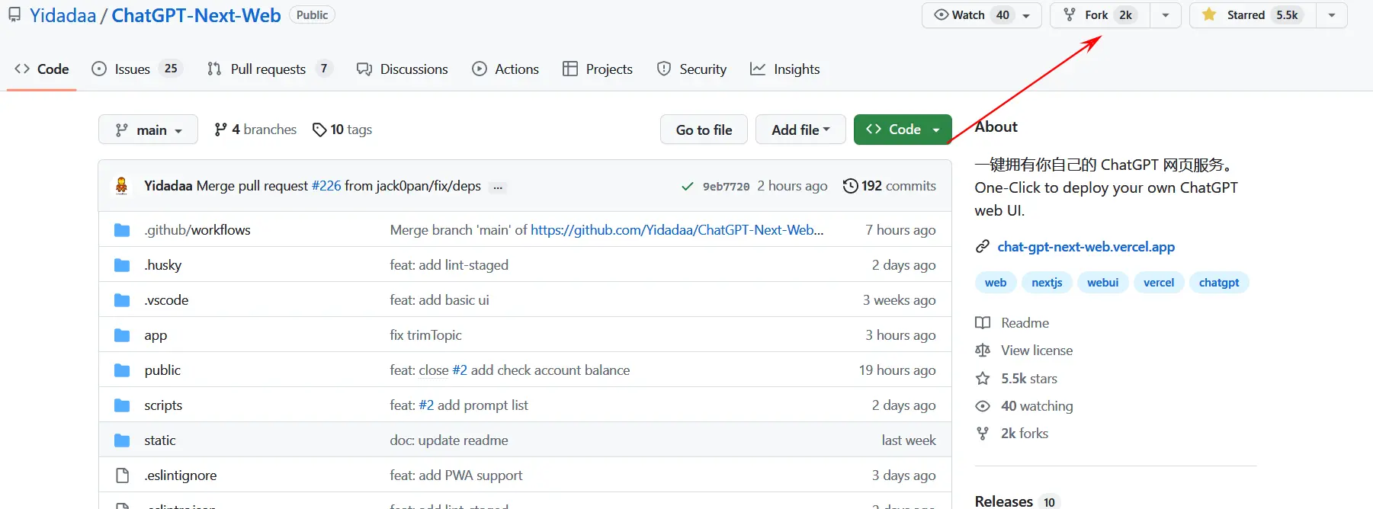Open the main branch selector
The width and height of the screenshot is (1373, 509).
(x=148, y=130)
